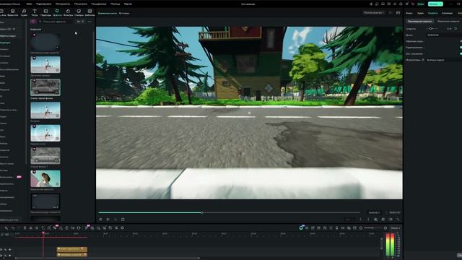
Task: Click the text T icon in timeline toolbar
Action: point(43,228)
